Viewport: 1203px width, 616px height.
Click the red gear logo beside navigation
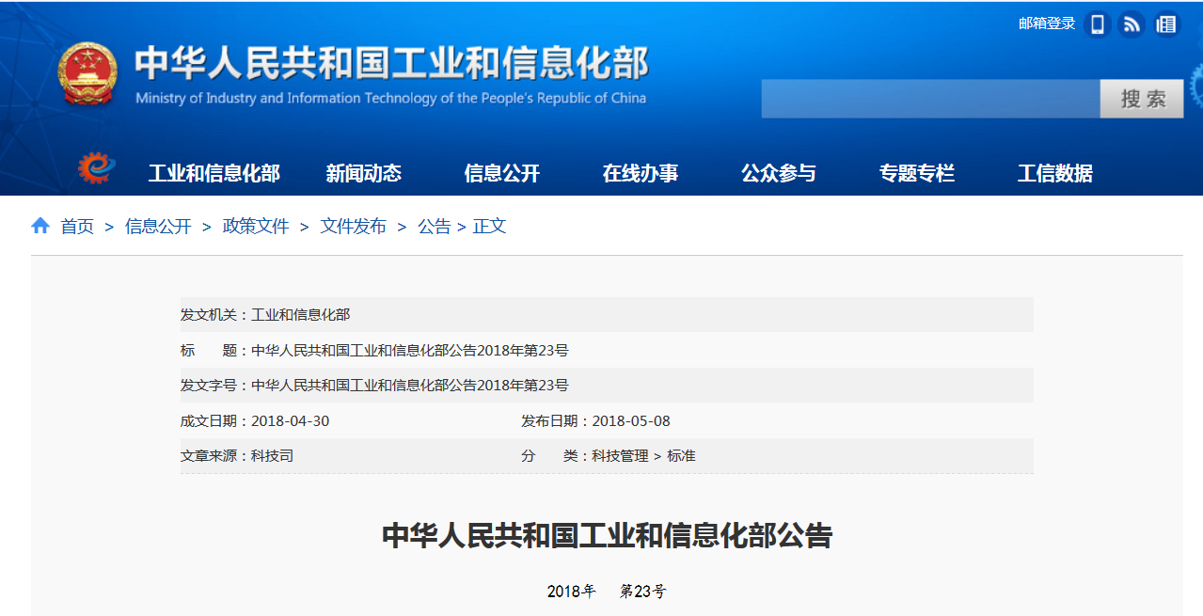tap(97, 168)
